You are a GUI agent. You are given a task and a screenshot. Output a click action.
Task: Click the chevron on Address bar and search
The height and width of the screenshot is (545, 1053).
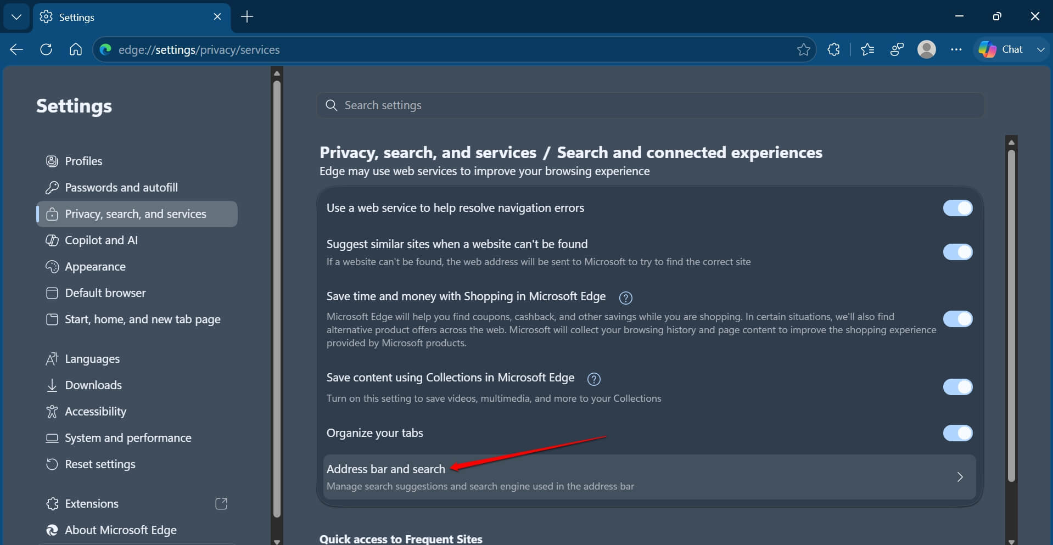[960, 477]
